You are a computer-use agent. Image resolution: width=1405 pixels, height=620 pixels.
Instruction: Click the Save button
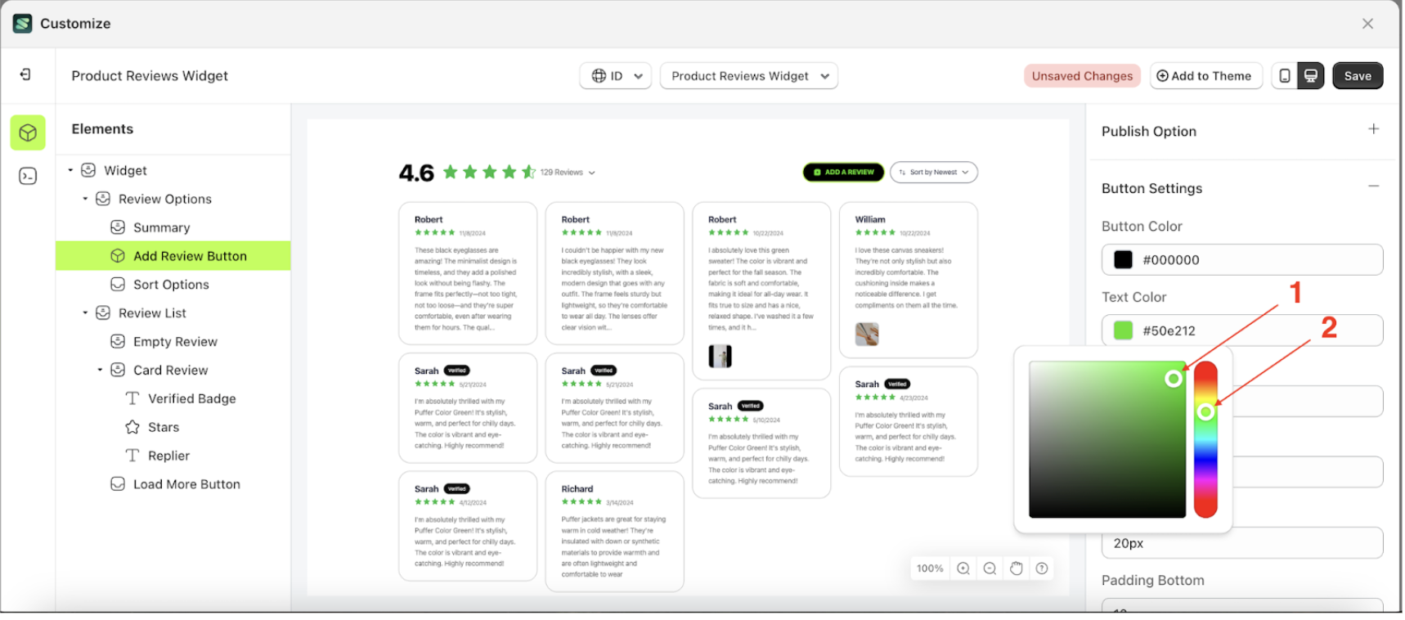[x=1358, y=76]
